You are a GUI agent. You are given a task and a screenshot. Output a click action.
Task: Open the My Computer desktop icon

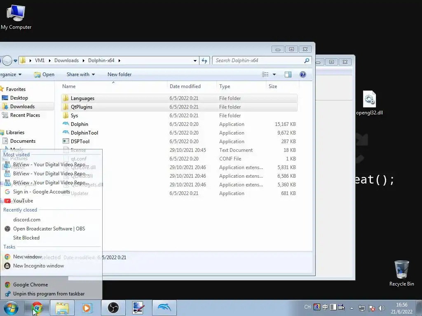[x=16, y=16]
